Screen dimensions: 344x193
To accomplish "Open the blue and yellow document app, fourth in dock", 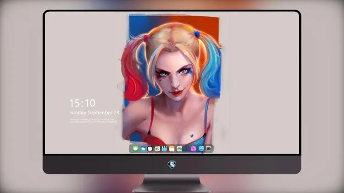I will coord(157,149).
